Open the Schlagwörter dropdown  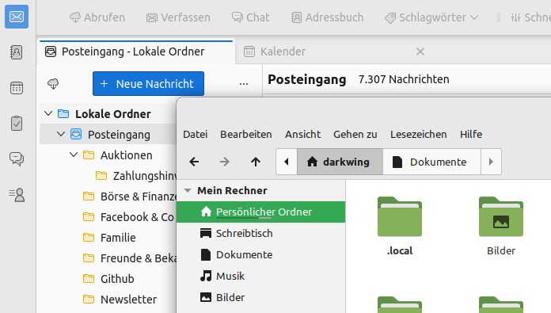pos(431,17)
